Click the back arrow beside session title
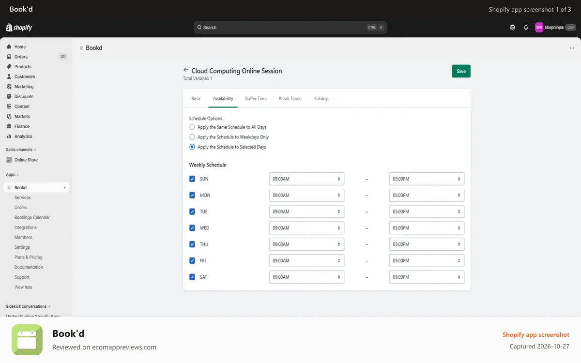 (186, 70)
